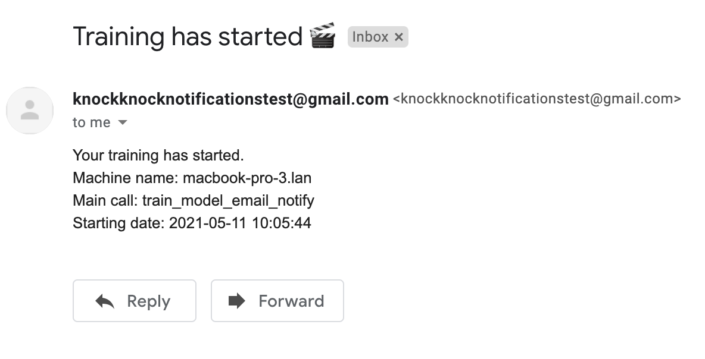
Task: Click the Forward arrow icon
Action: [x=237, y=301]
